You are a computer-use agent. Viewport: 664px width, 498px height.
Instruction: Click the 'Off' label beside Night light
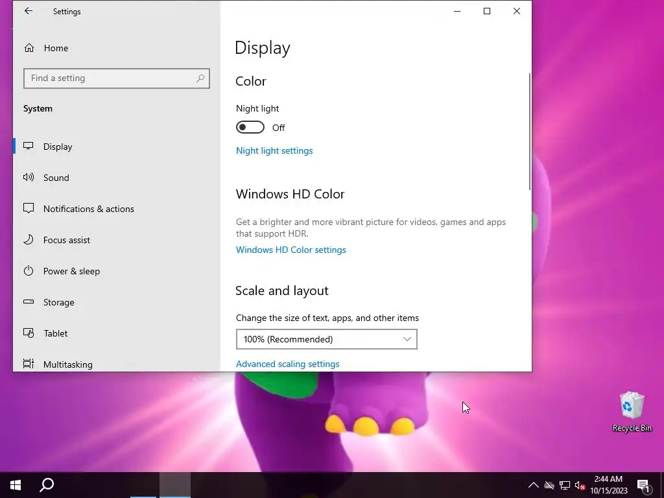(x=278, y=128)
